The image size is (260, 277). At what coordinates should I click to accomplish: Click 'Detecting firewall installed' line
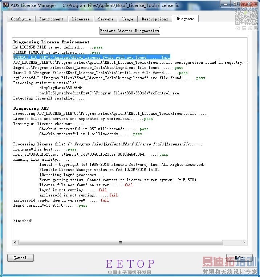[50, 98]
